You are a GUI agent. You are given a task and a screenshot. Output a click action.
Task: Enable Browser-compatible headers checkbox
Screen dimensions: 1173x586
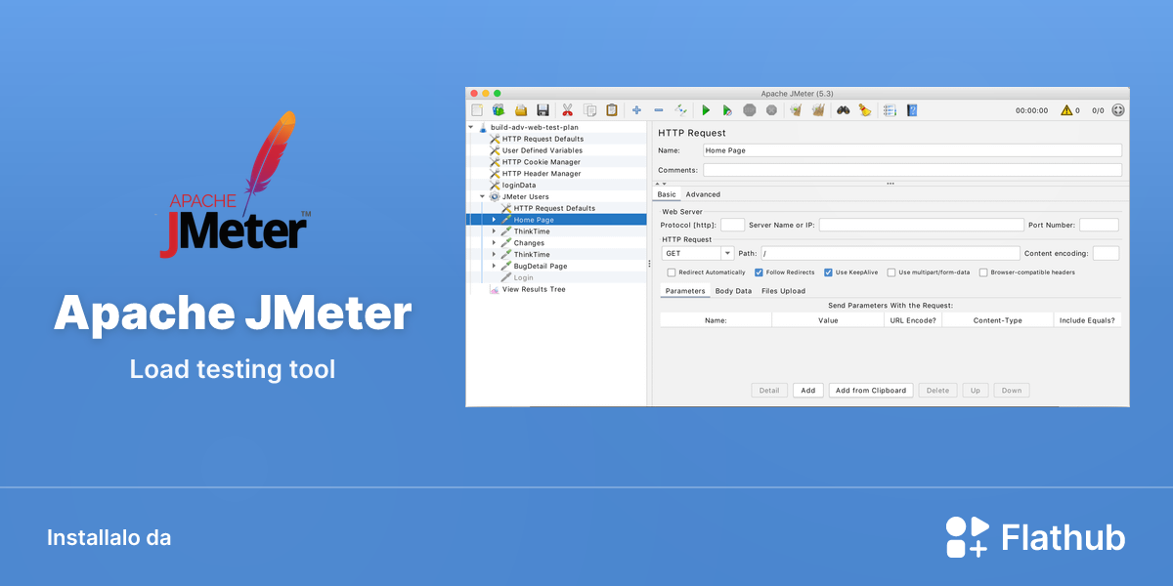tap(983, 272)
